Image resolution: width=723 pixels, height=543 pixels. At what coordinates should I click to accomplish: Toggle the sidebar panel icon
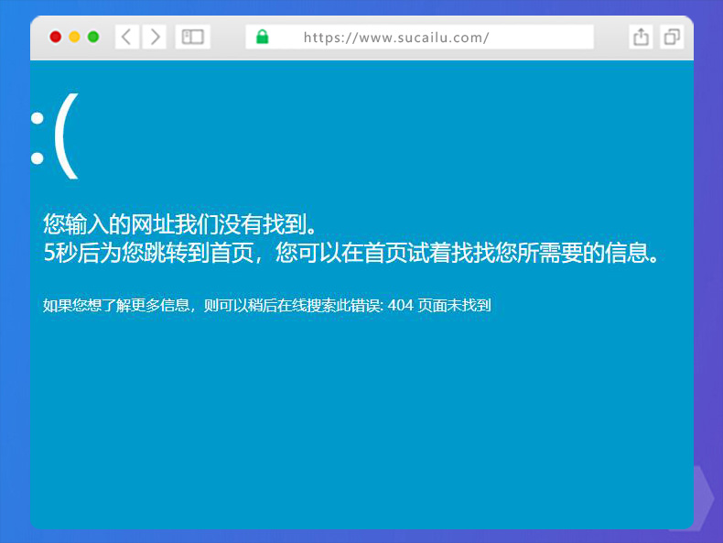pos(192,37)
